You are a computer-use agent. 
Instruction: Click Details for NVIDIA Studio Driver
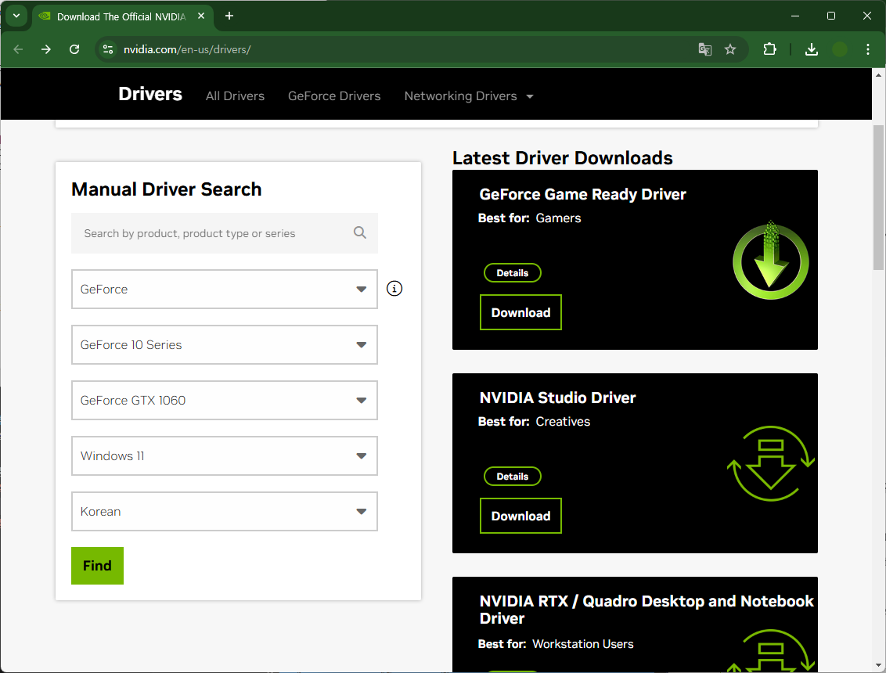click(513, 477)
